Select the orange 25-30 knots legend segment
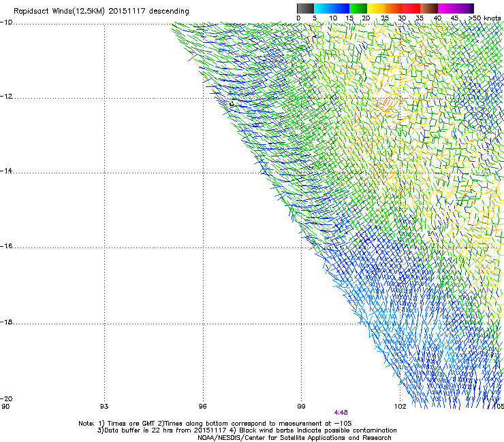 click(x=394, y=8)
